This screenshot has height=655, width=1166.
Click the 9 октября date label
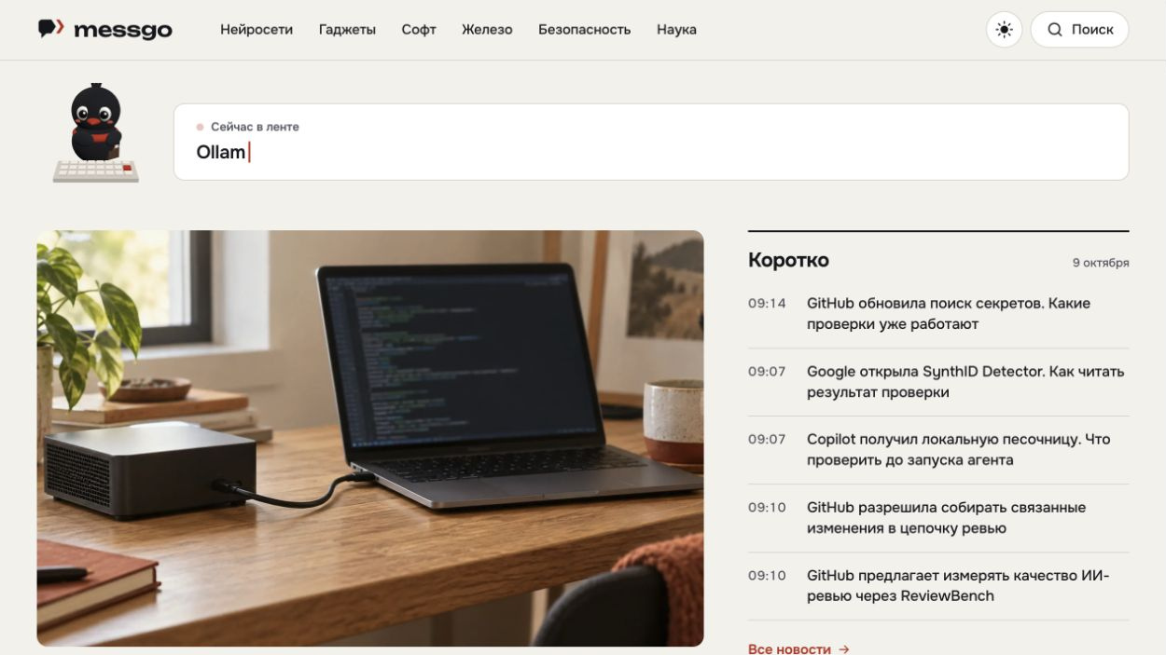(x=1101, y=263)
